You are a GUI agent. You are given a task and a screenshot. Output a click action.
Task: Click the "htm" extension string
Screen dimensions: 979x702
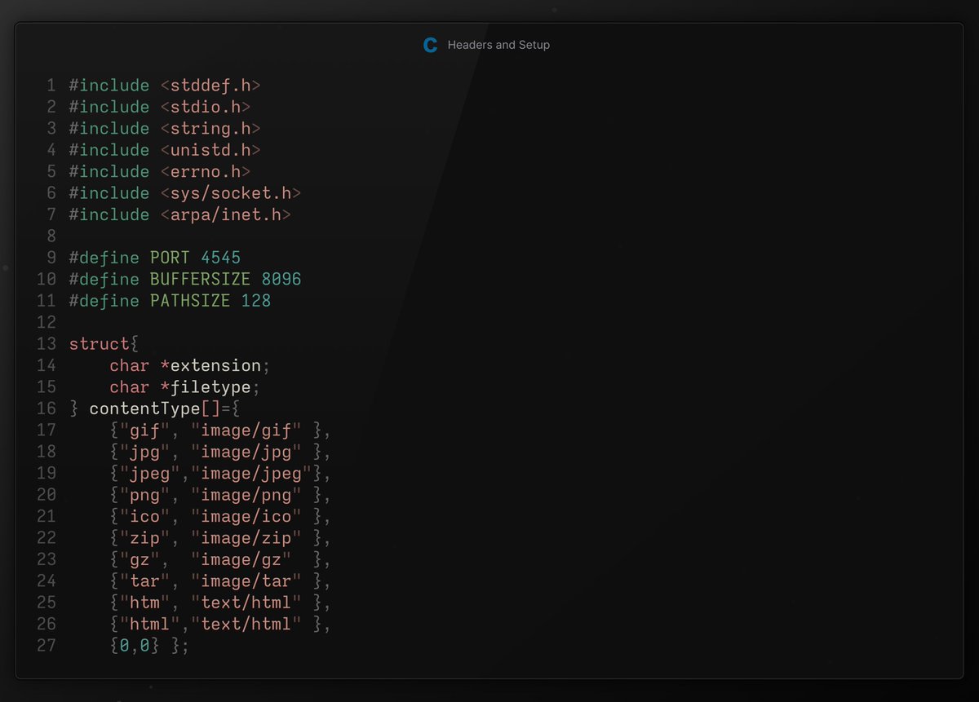(x=144, y=603)
